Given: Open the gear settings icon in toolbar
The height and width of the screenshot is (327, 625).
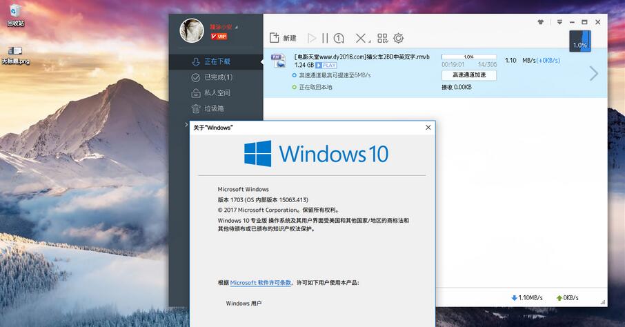Looking at the screenshot, I should (398, 38).
